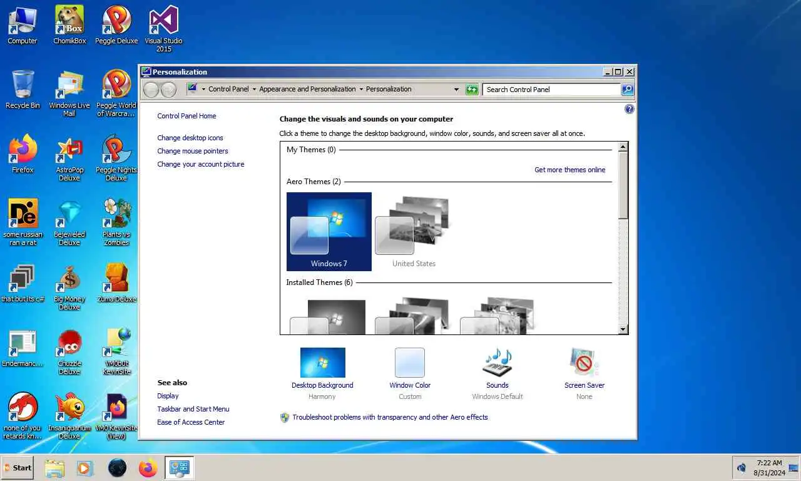801x481 pixels.
Task: Select the Zuma Deluxe desktop icon
Action: click(x=116, y=284)
